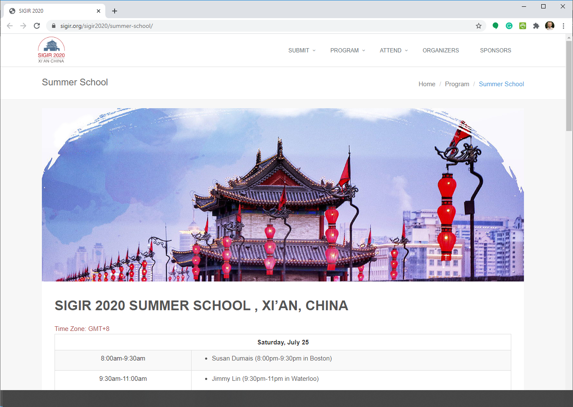Click the Program breadcrumb link
The height and width of the screenshot is (407, 573).
point(457,84)
